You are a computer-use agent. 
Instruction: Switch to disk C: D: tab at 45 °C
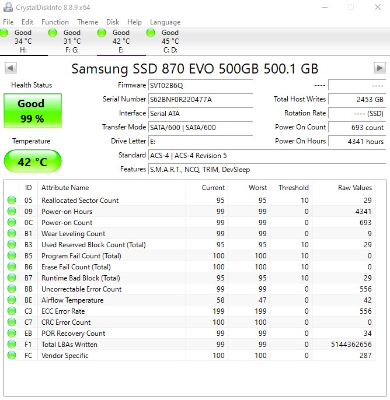(170, 41)
